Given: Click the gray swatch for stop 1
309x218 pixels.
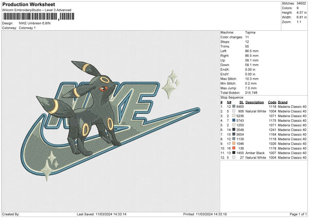Looking at the screenshot, I should coord(234,106).
